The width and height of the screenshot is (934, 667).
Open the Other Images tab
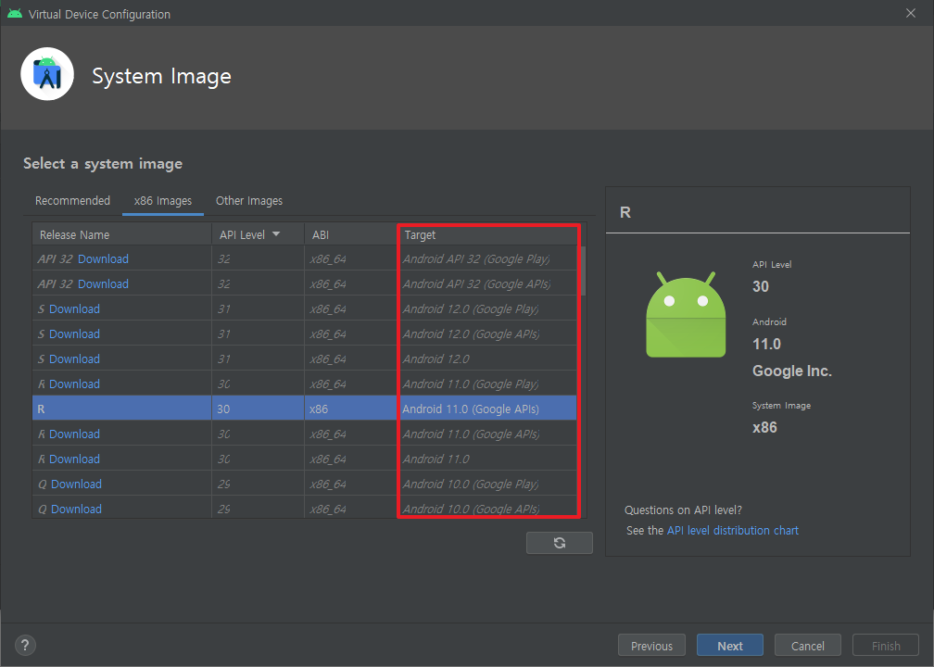point(249,201)
